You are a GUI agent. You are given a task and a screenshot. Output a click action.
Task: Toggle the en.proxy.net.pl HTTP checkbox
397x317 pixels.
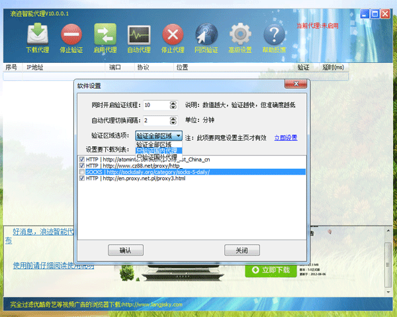point(81,178)
